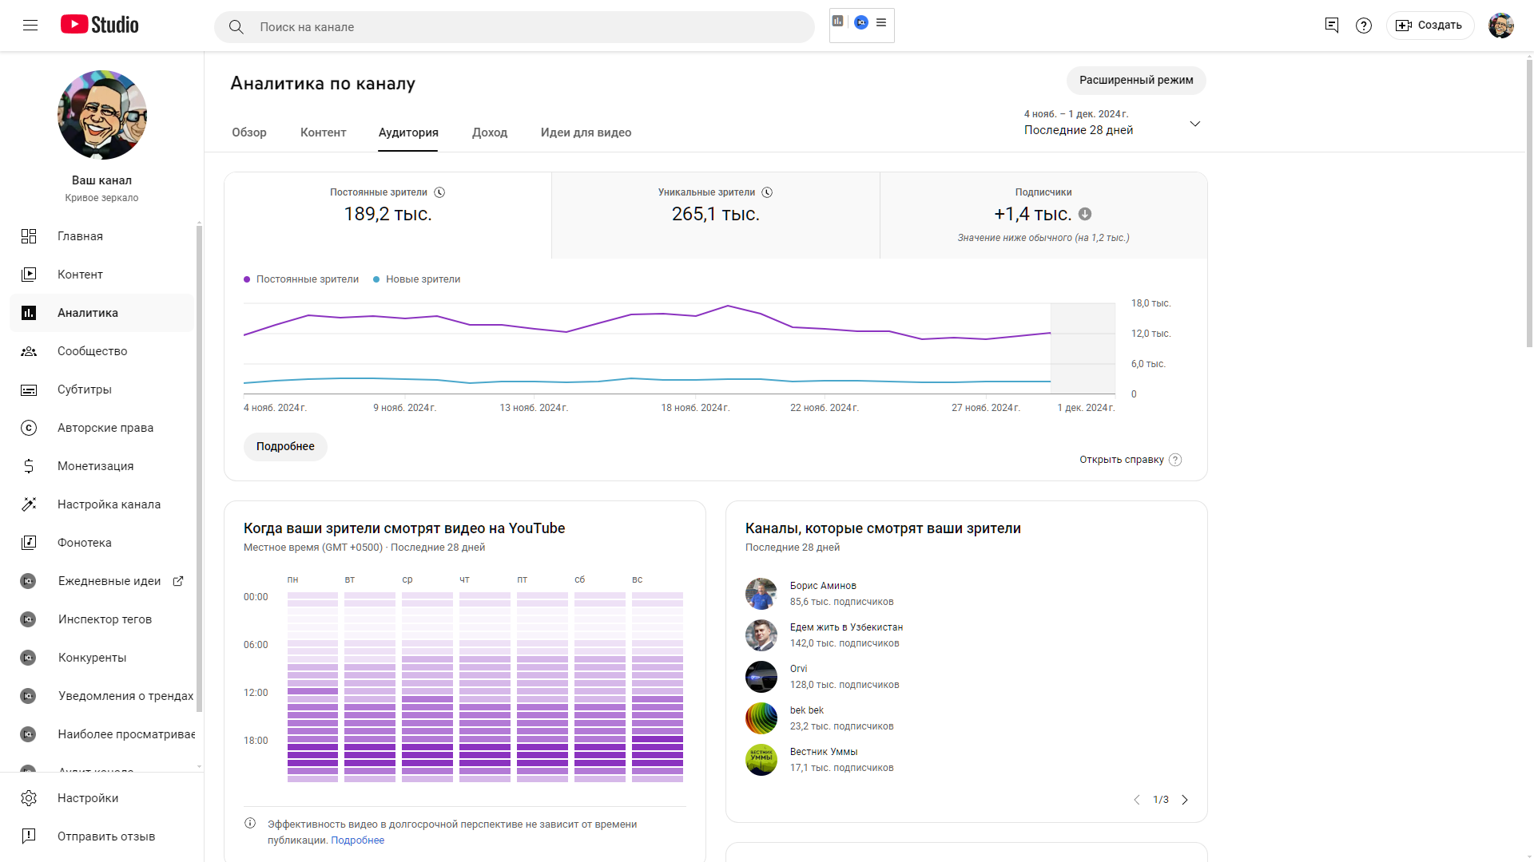
Task: Open Монетизация in the sidebar
Action: tap(102, 466)
